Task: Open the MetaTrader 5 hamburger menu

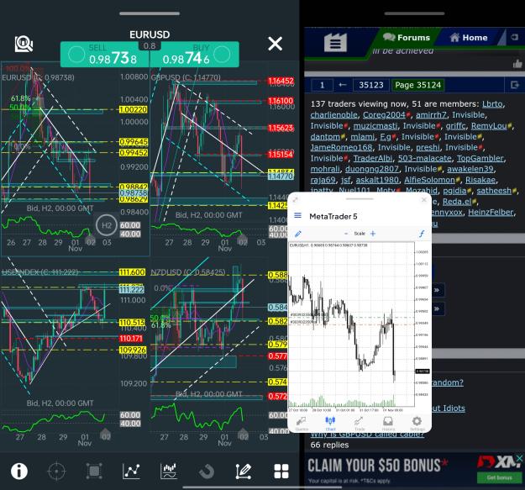Action: coord(297,215)
